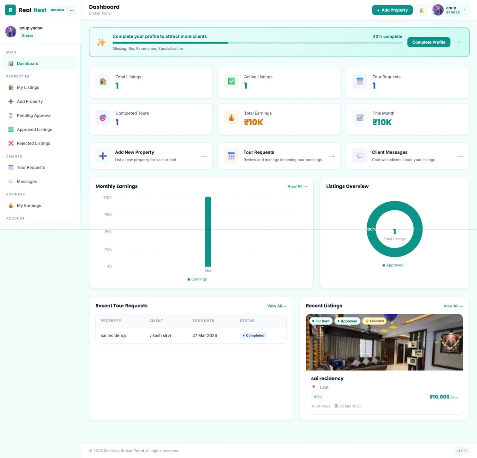The image size is (477, 458).
Task: Open Tour Requests in sidebar Clients section
Action: coord(40,167)
